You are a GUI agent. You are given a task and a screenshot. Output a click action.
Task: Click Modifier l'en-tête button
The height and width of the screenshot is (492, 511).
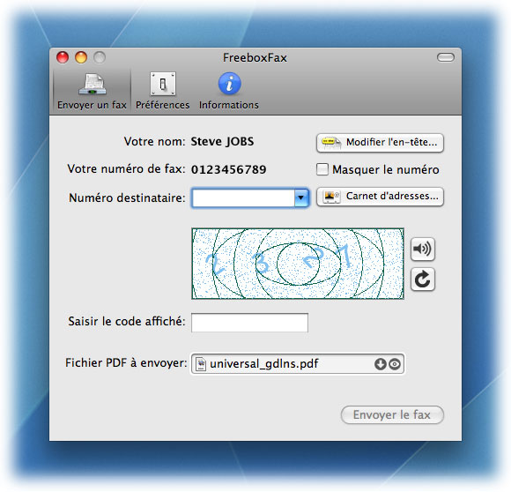pos(380,143)
